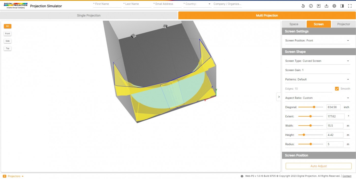
Task: Open the Aspect Ratio Custom dropdown
Action: pos(318,98)
